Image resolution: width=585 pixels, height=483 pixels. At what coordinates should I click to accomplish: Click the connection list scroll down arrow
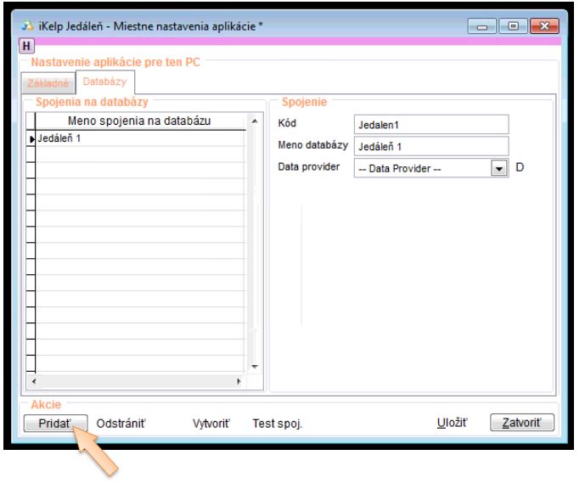click(255, 366)
